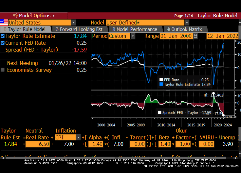Open the Model Options menu
Viewport: 241px width, 173px height.
pyautogui.click(x=34, y=16)
